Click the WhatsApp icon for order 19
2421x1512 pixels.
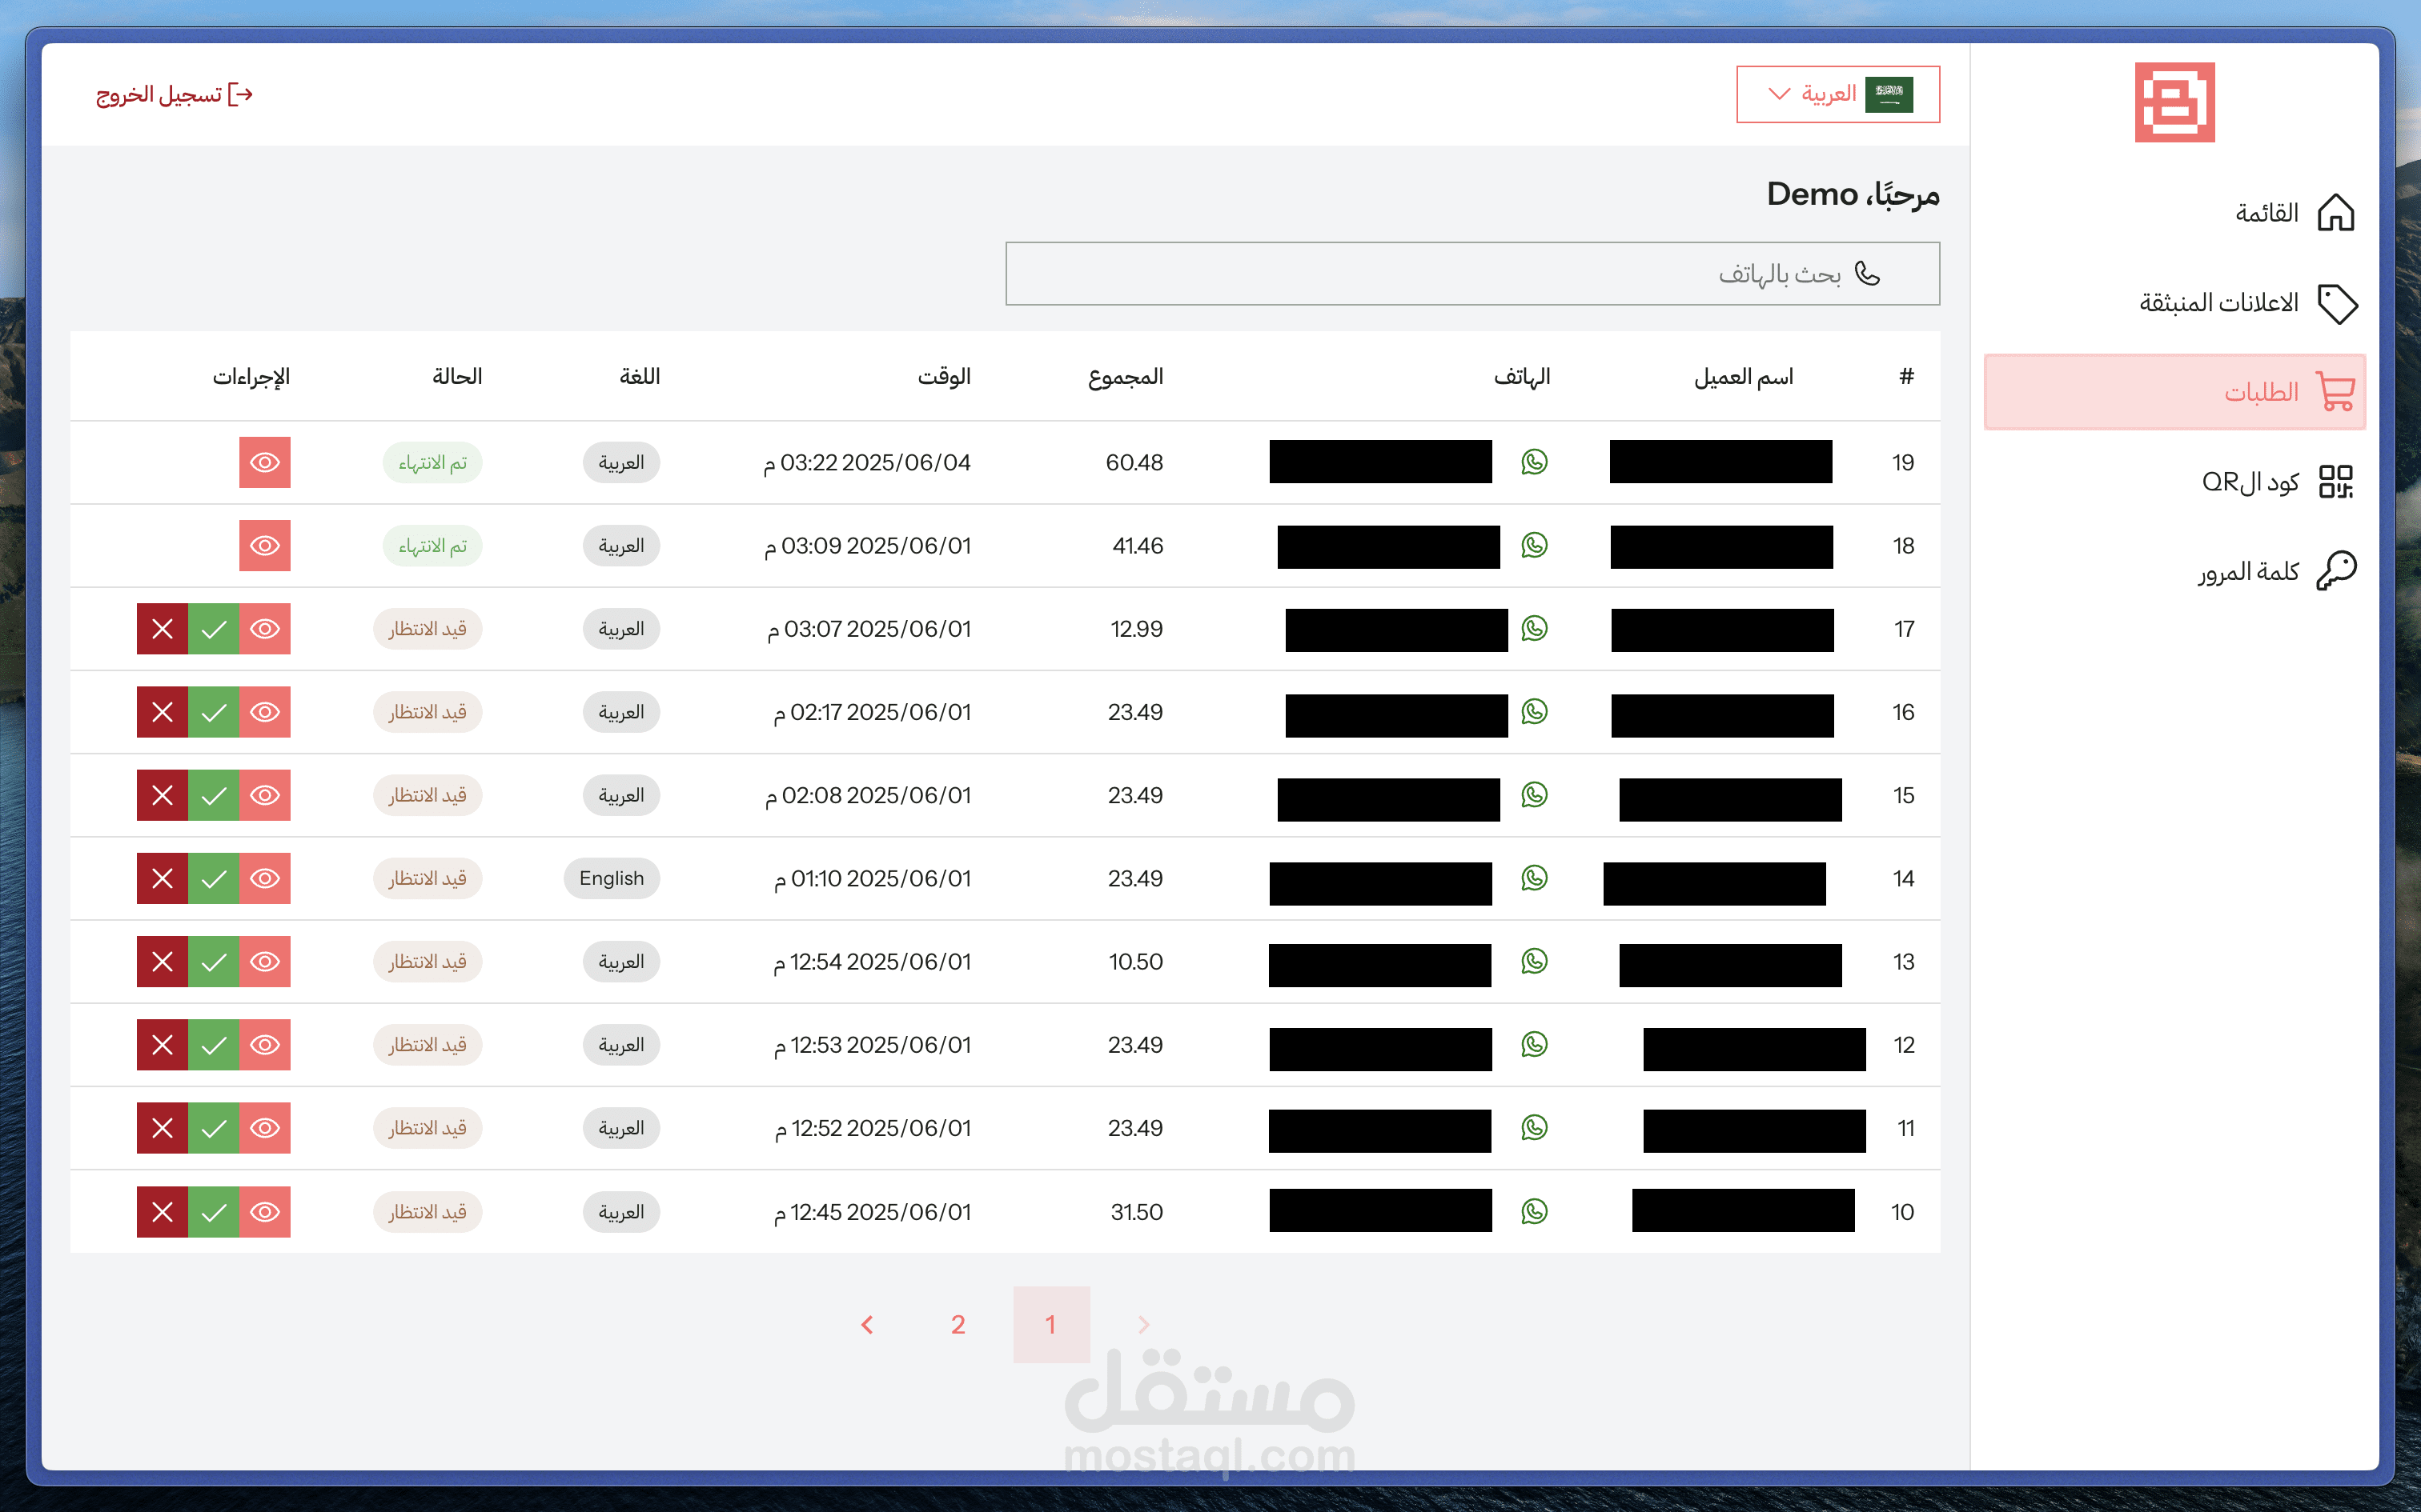pyautogui.click(x=1534, y=462)
